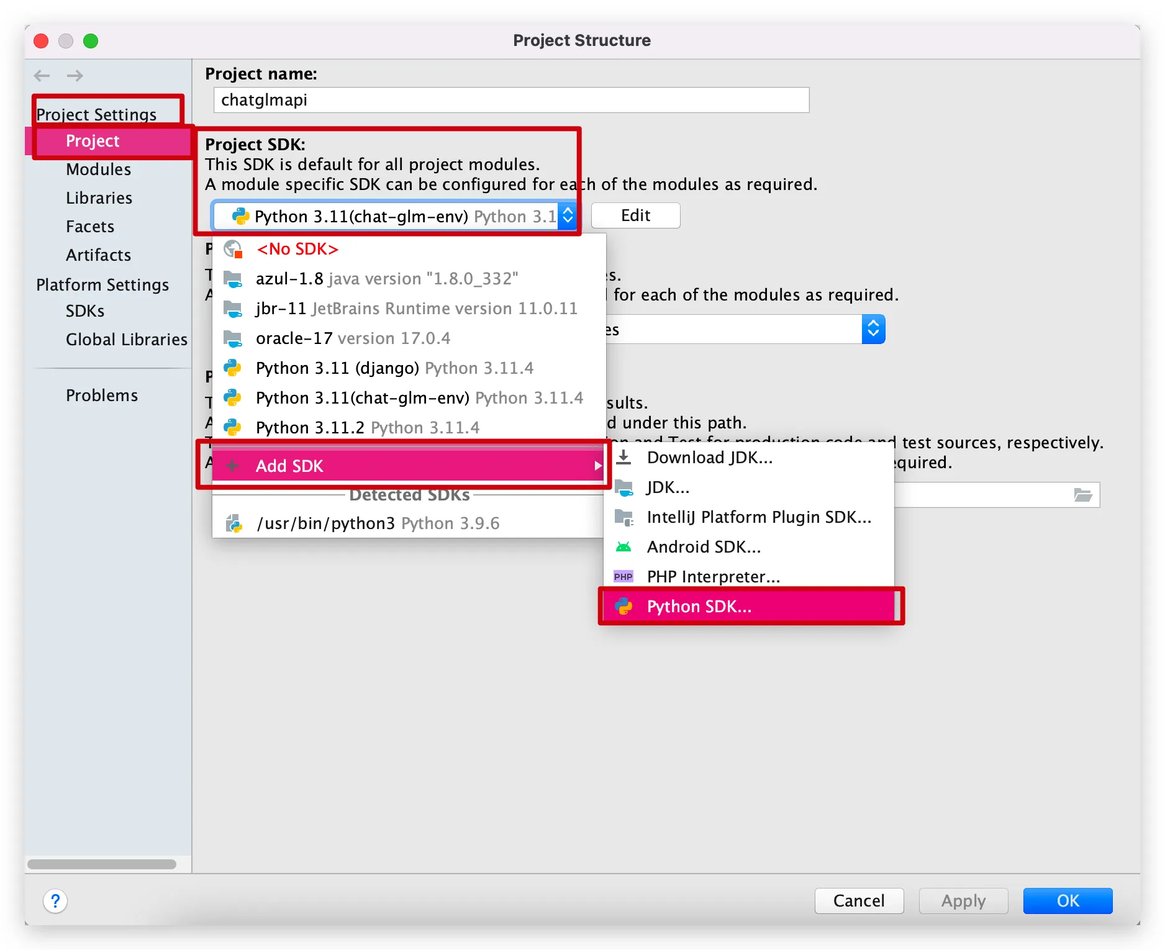Open the Project SDK combo box
The image size is (1165, 950).
point(394,216)
